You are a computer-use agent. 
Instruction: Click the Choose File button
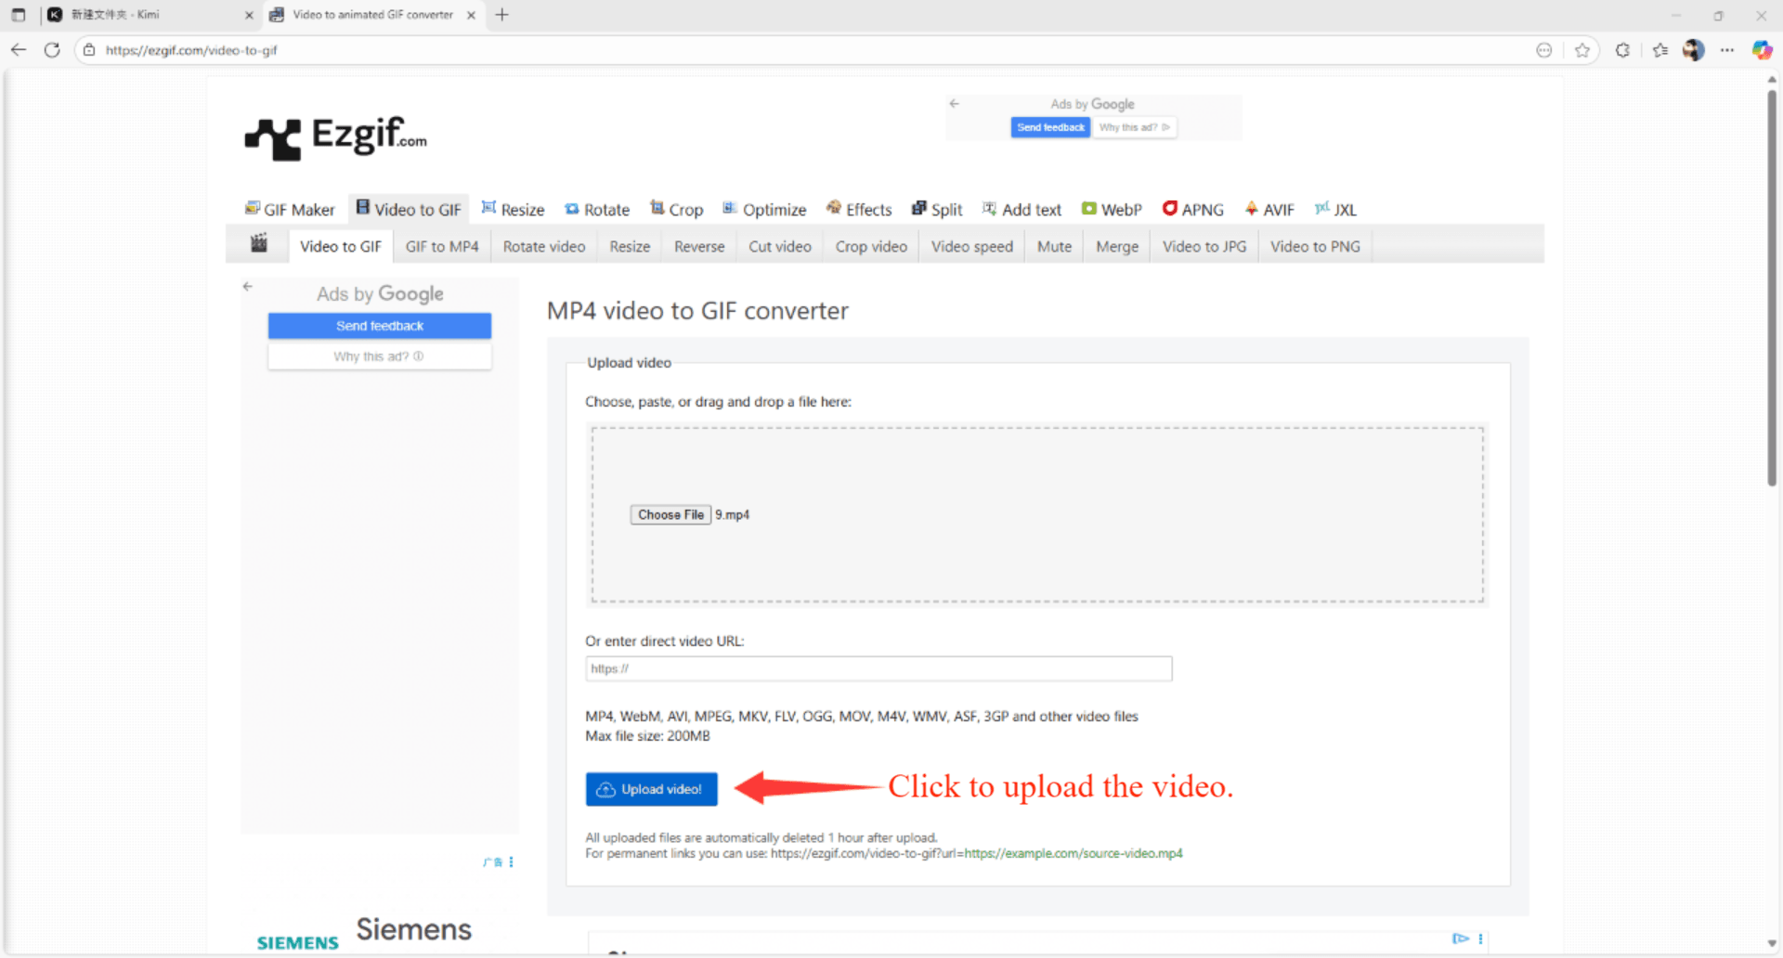[x=670, y=515]
